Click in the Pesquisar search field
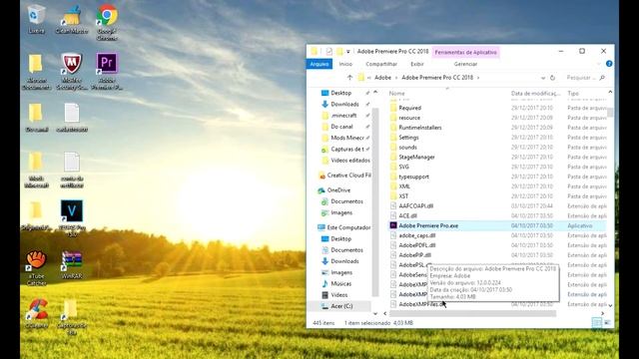 pyautogui.click(x=582, y=78)
